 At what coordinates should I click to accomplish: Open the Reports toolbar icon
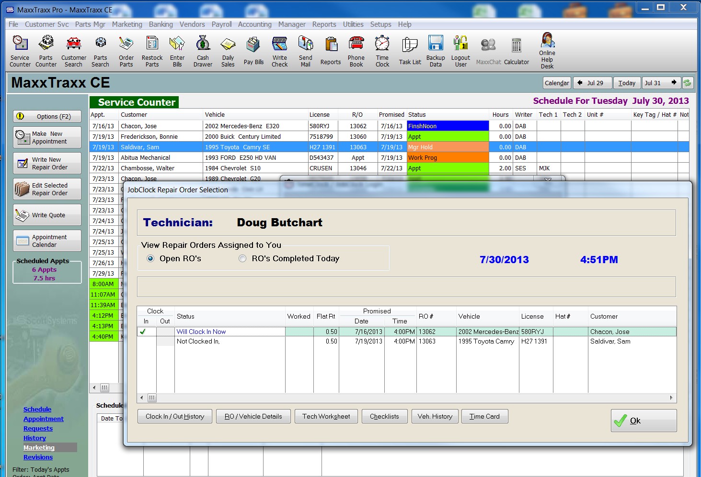tap(331, 51)
